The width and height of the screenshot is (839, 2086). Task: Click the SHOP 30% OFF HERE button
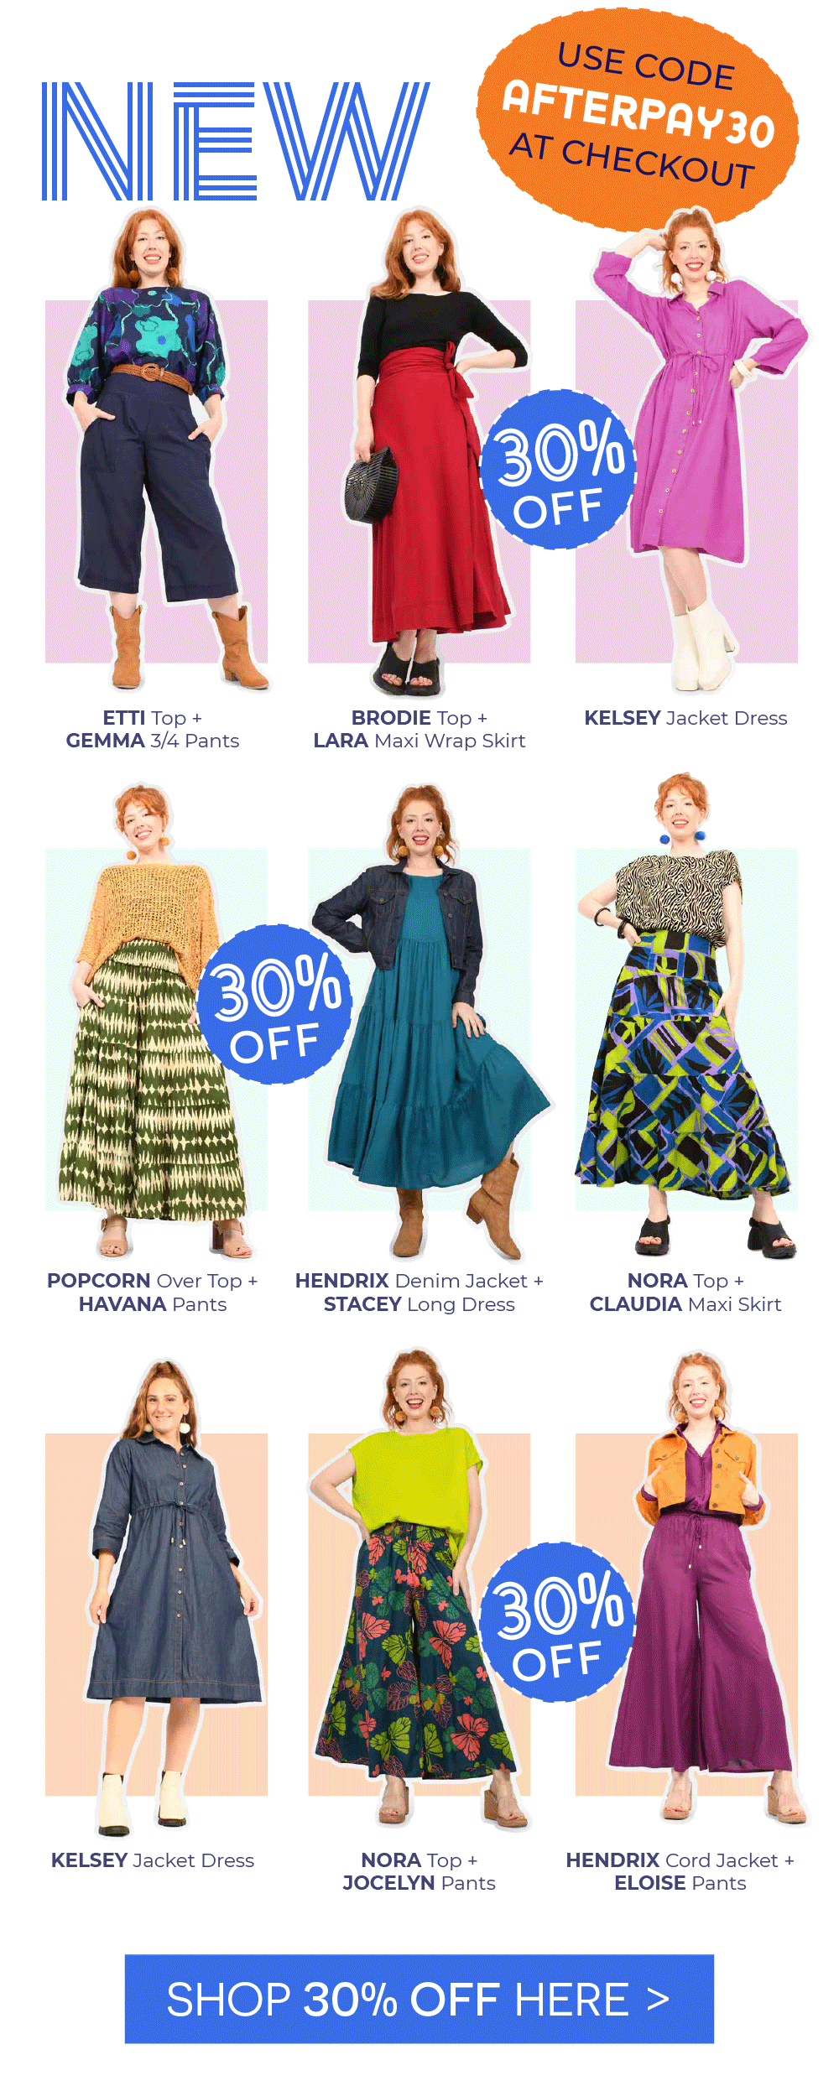(x=419, y=1999)
